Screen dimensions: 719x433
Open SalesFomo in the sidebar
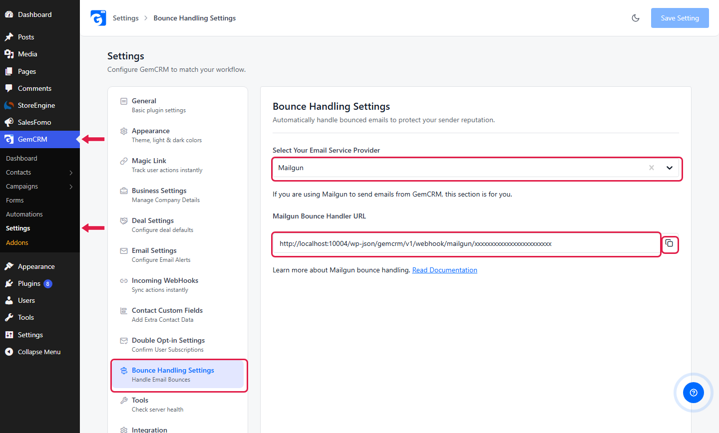pos(40,122)
